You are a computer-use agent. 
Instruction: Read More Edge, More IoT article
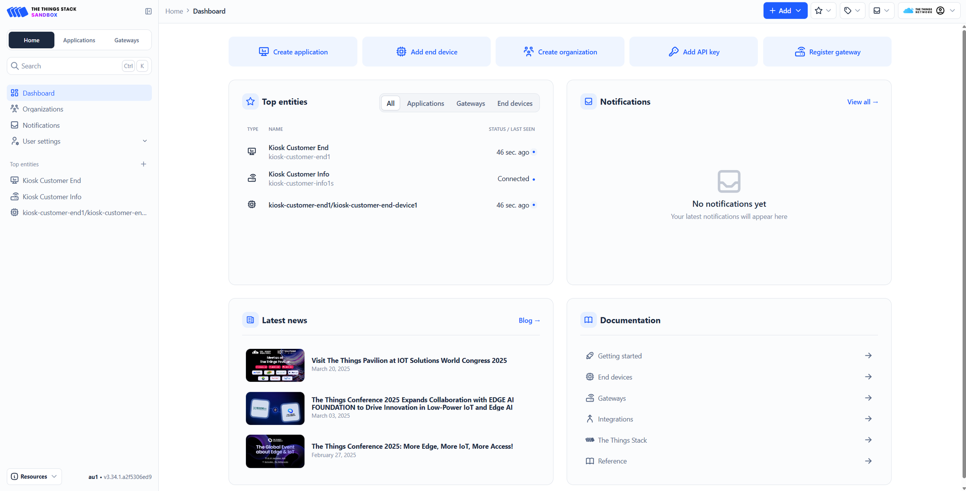pos(412,446)
